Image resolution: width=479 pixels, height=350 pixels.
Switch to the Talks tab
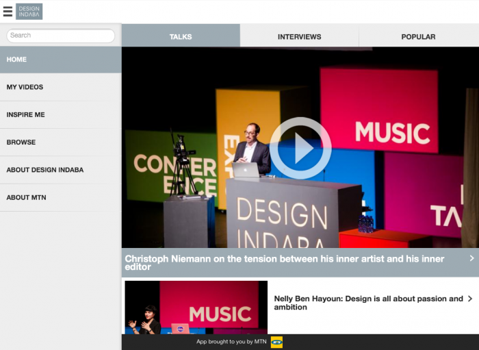click(181, 36)
